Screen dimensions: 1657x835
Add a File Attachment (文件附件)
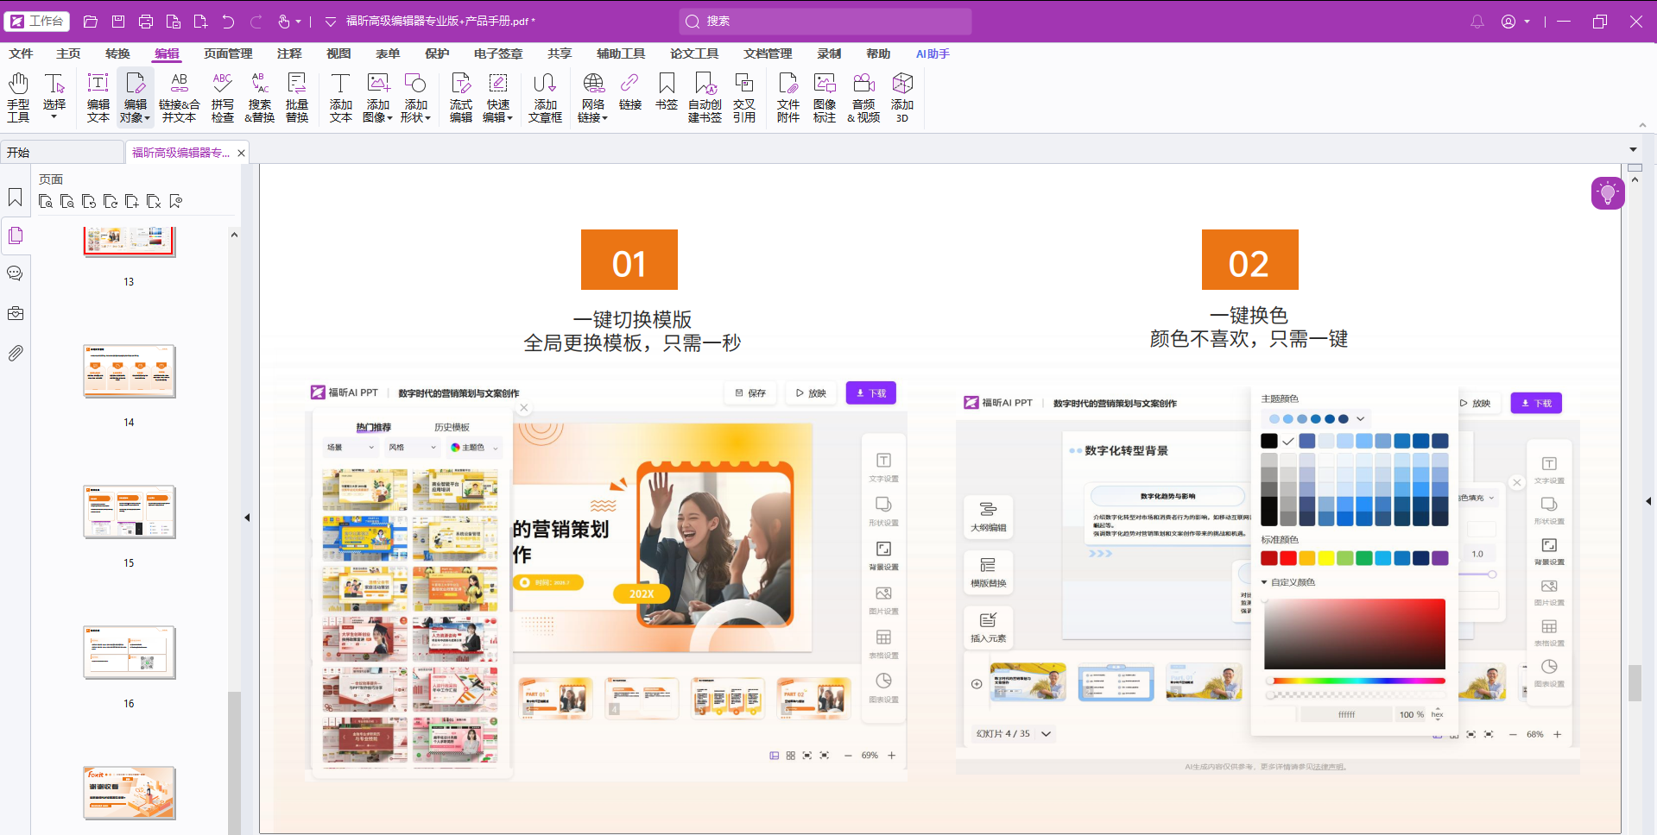tap(788, 97)
